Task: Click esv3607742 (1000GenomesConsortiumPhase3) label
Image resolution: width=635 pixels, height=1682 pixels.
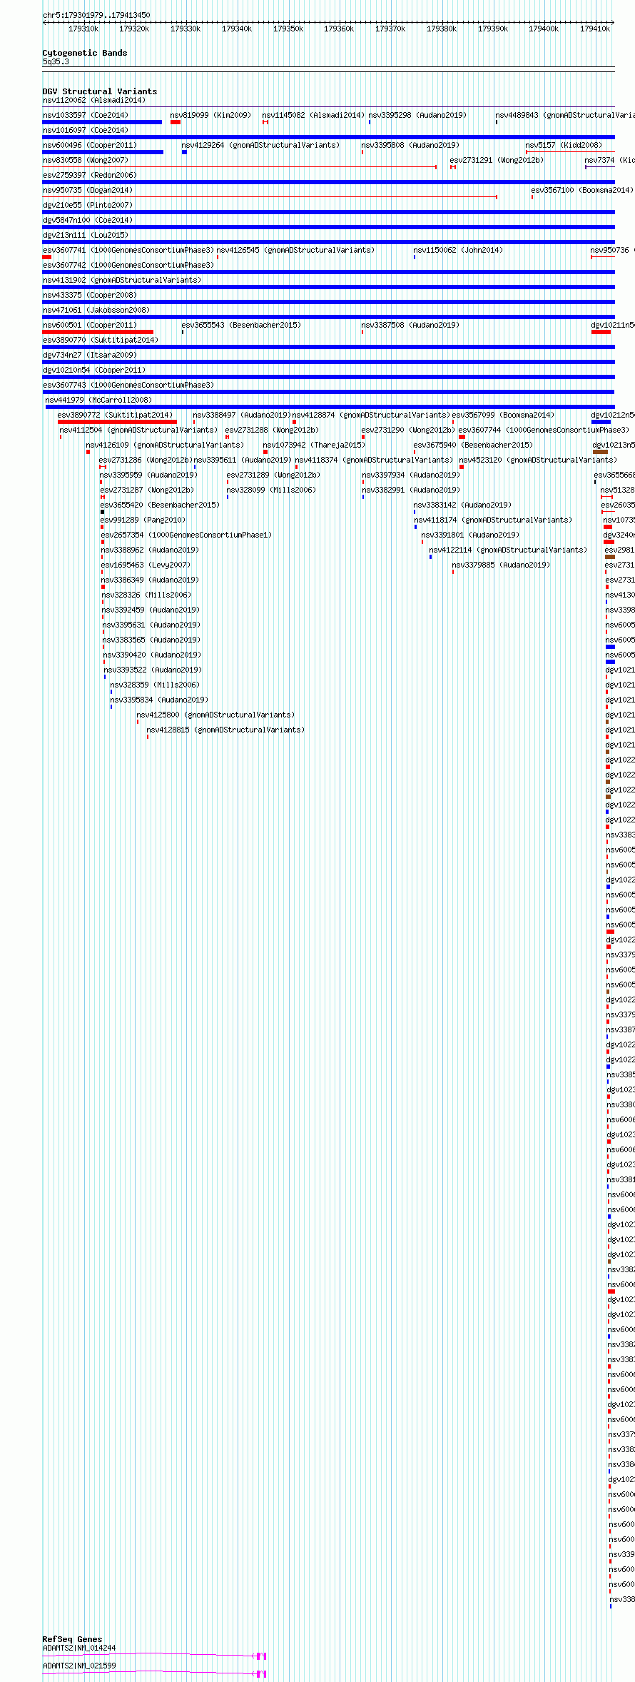Action: tap(128, 266)
